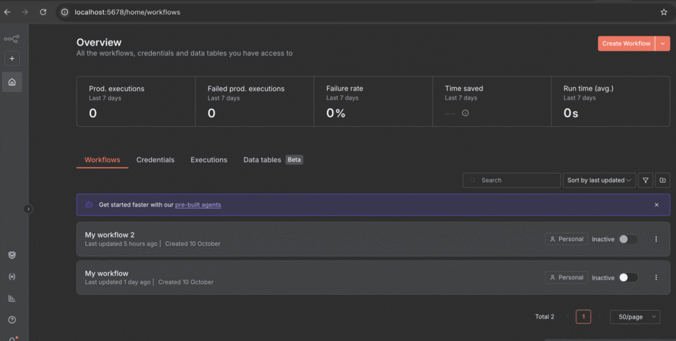The image size is (676, 341).
Task: Open the 50/page pagination dropdown
Action: [634, 317]
